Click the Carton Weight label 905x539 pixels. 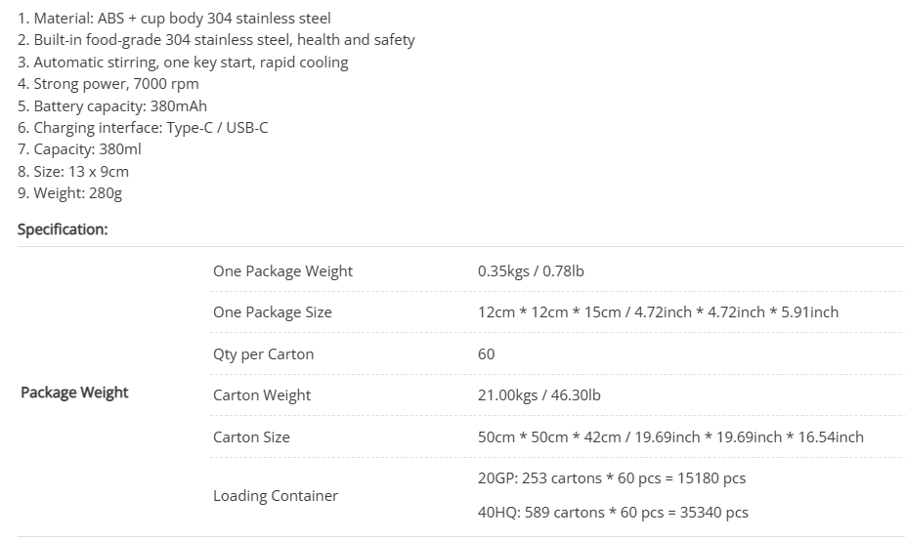(262, 395)
